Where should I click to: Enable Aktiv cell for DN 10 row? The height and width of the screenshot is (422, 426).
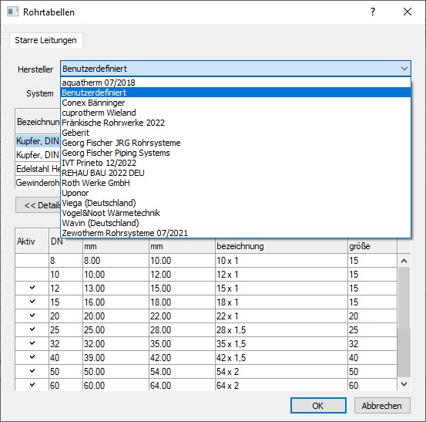pos(32,274)
